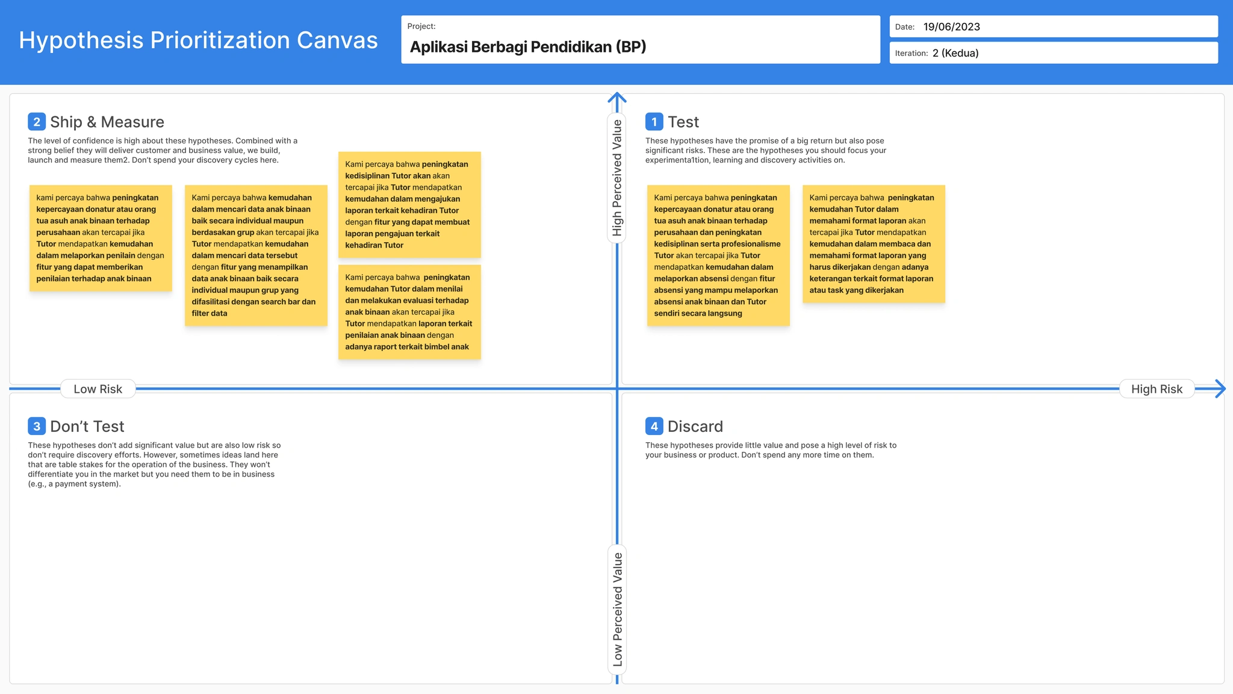Click the Low Perceived Value vertical label

tap(617, 609)
